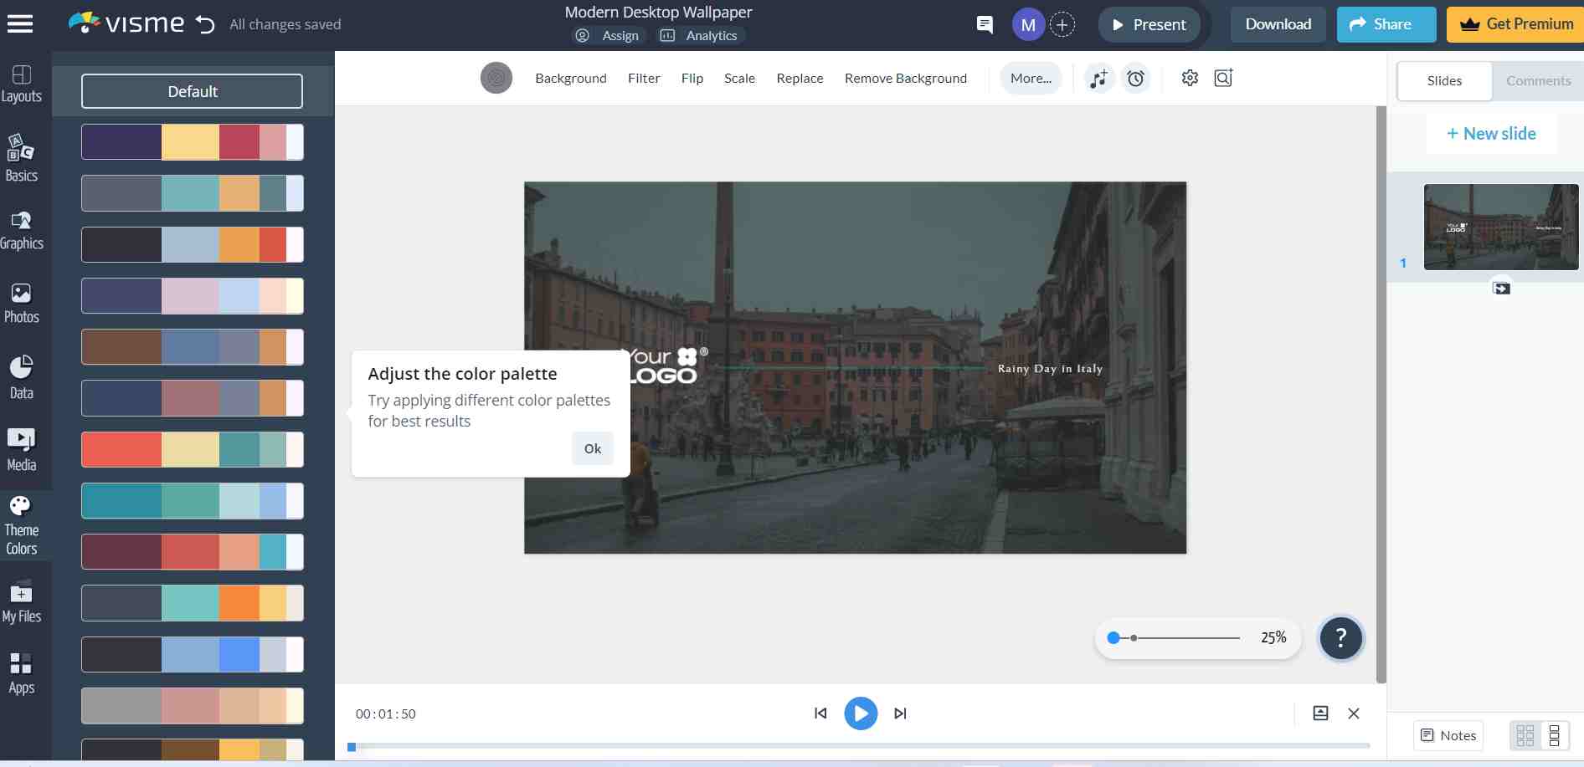The width and height of the screenshot is (1584, 767).
Task: Open the Default theme palette selector
Action: 192,91
